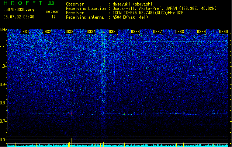Click the 1.1 kHz frequency axis label

(3, 48)
